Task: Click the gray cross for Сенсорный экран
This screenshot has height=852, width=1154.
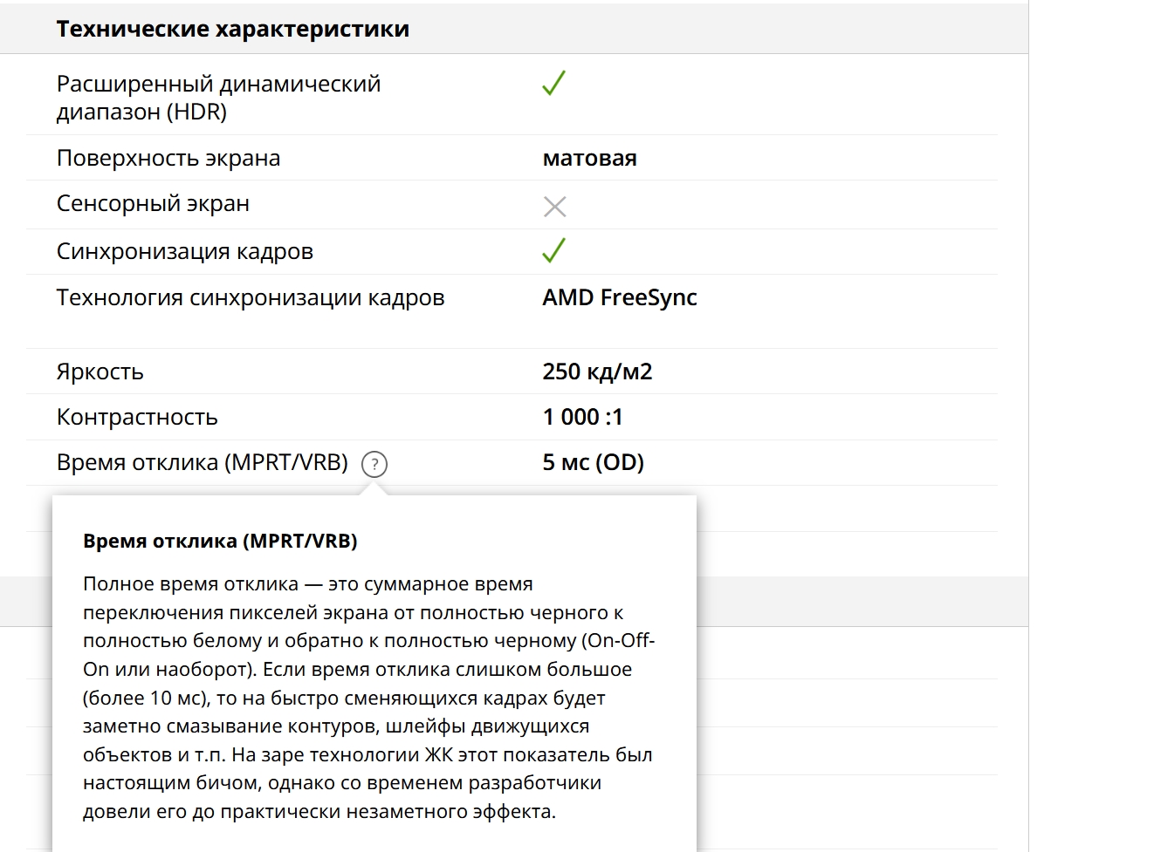Action: pos(554,207)
